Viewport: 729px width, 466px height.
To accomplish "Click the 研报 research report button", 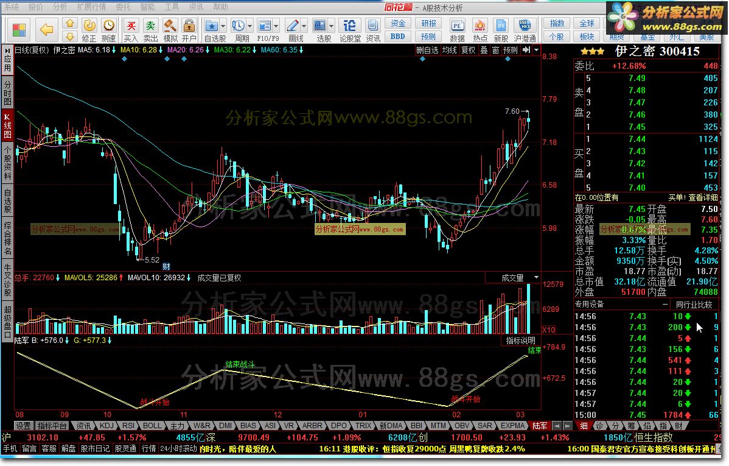I will 428,23.
